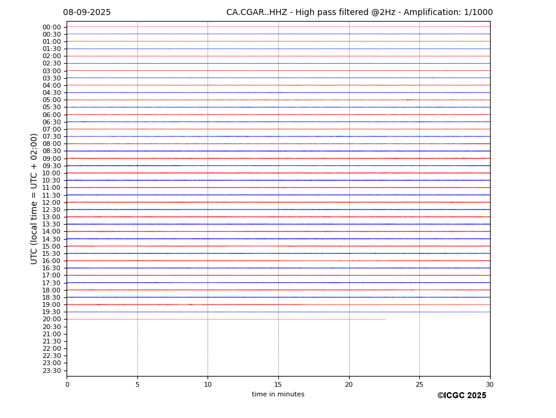
Task: Click the 06:30 time row label
Action: tap(52, 122)
